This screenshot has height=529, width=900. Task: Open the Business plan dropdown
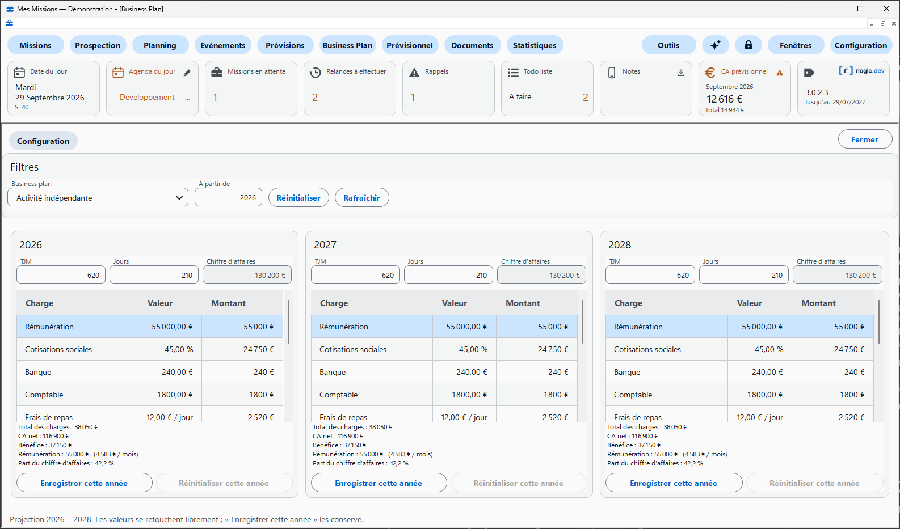[98, 197]
